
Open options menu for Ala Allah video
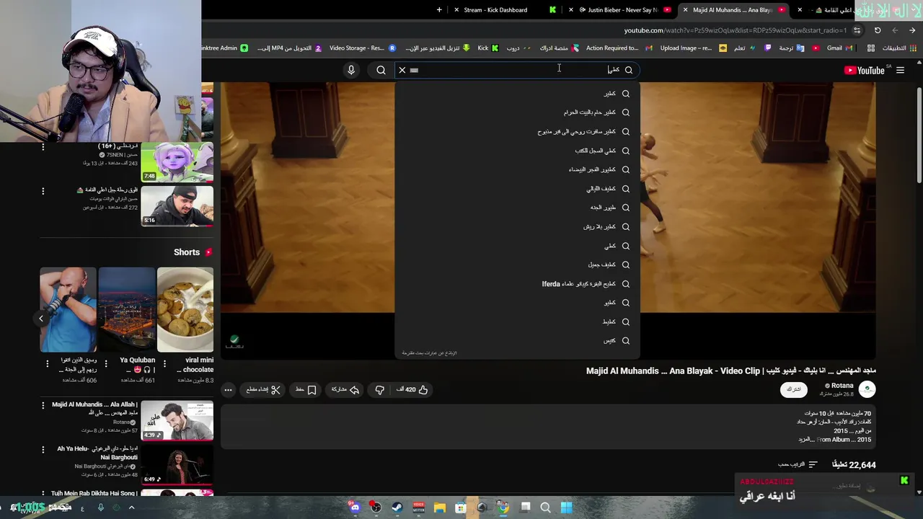point(43,406)
